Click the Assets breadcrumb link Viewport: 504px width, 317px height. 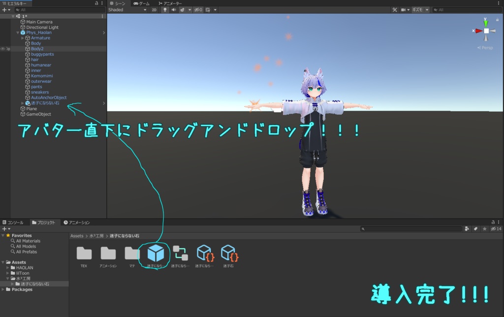coord(78,235)
